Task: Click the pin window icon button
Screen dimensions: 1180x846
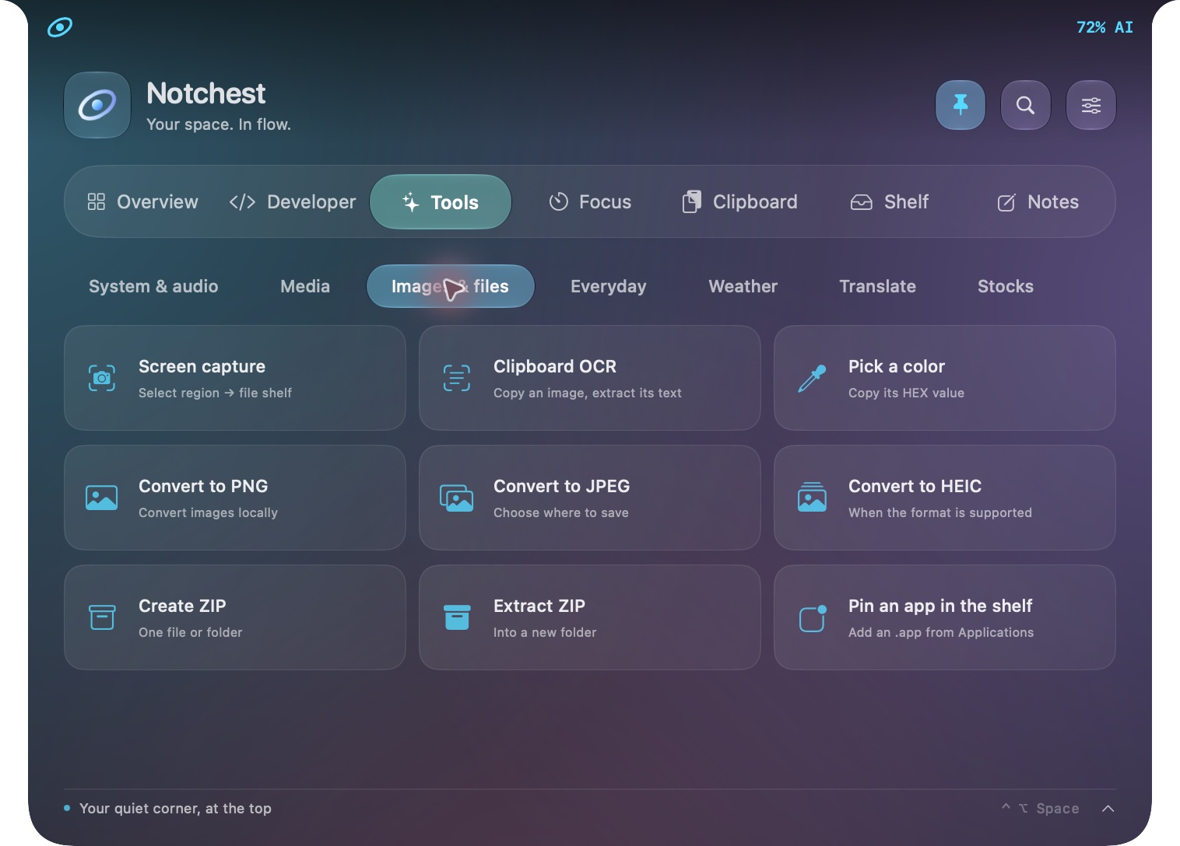Action: coord(961,105)
